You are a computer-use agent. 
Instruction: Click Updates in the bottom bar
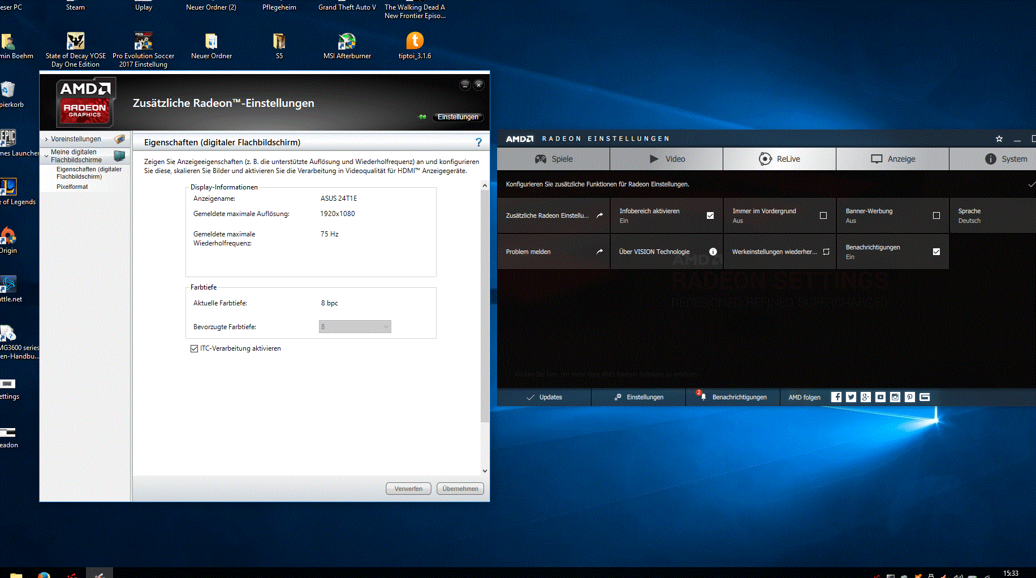click(544, 397)
